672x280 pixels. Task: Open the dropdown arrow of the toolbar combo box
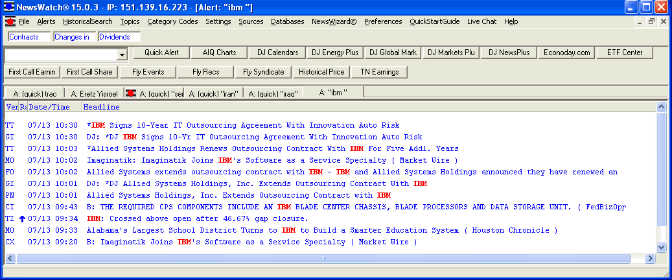[x=121, y=55]
